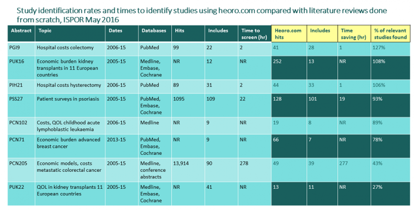
Task: Select the 13,914 hits cell
Action: tap(181, 163)
